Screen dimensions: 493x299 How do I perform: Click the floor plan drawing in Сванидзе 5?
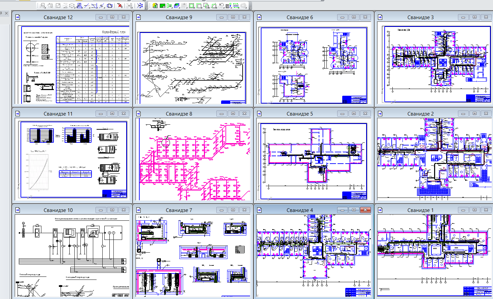(x=314, y=160)
